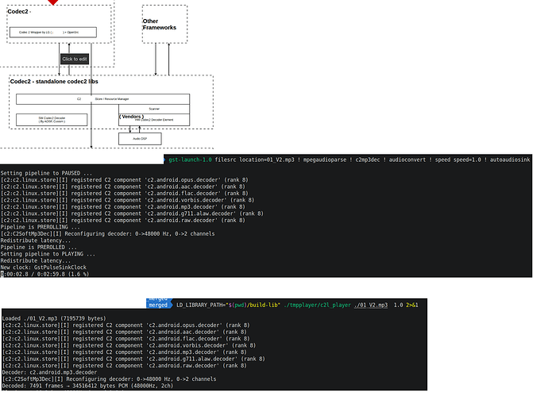Click Reconfiguring decoder line in lower terminal
533x396 pixels.
click(x=109, y=379)
